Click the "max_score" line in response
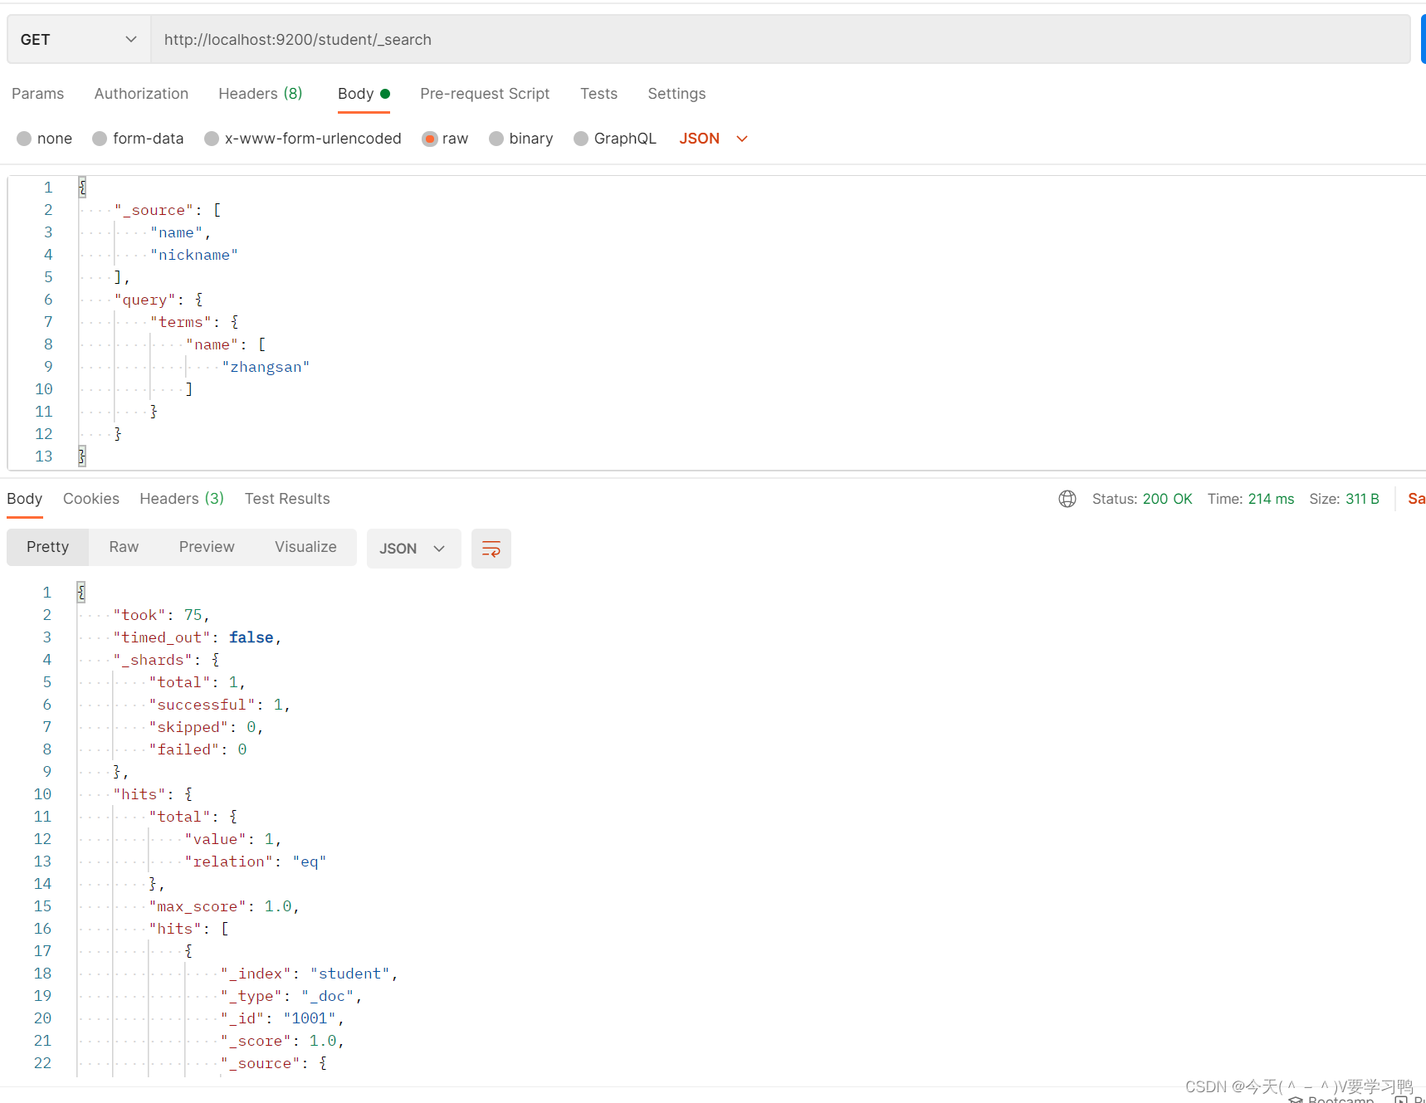 pyautogui.click(x=223, y=906)
